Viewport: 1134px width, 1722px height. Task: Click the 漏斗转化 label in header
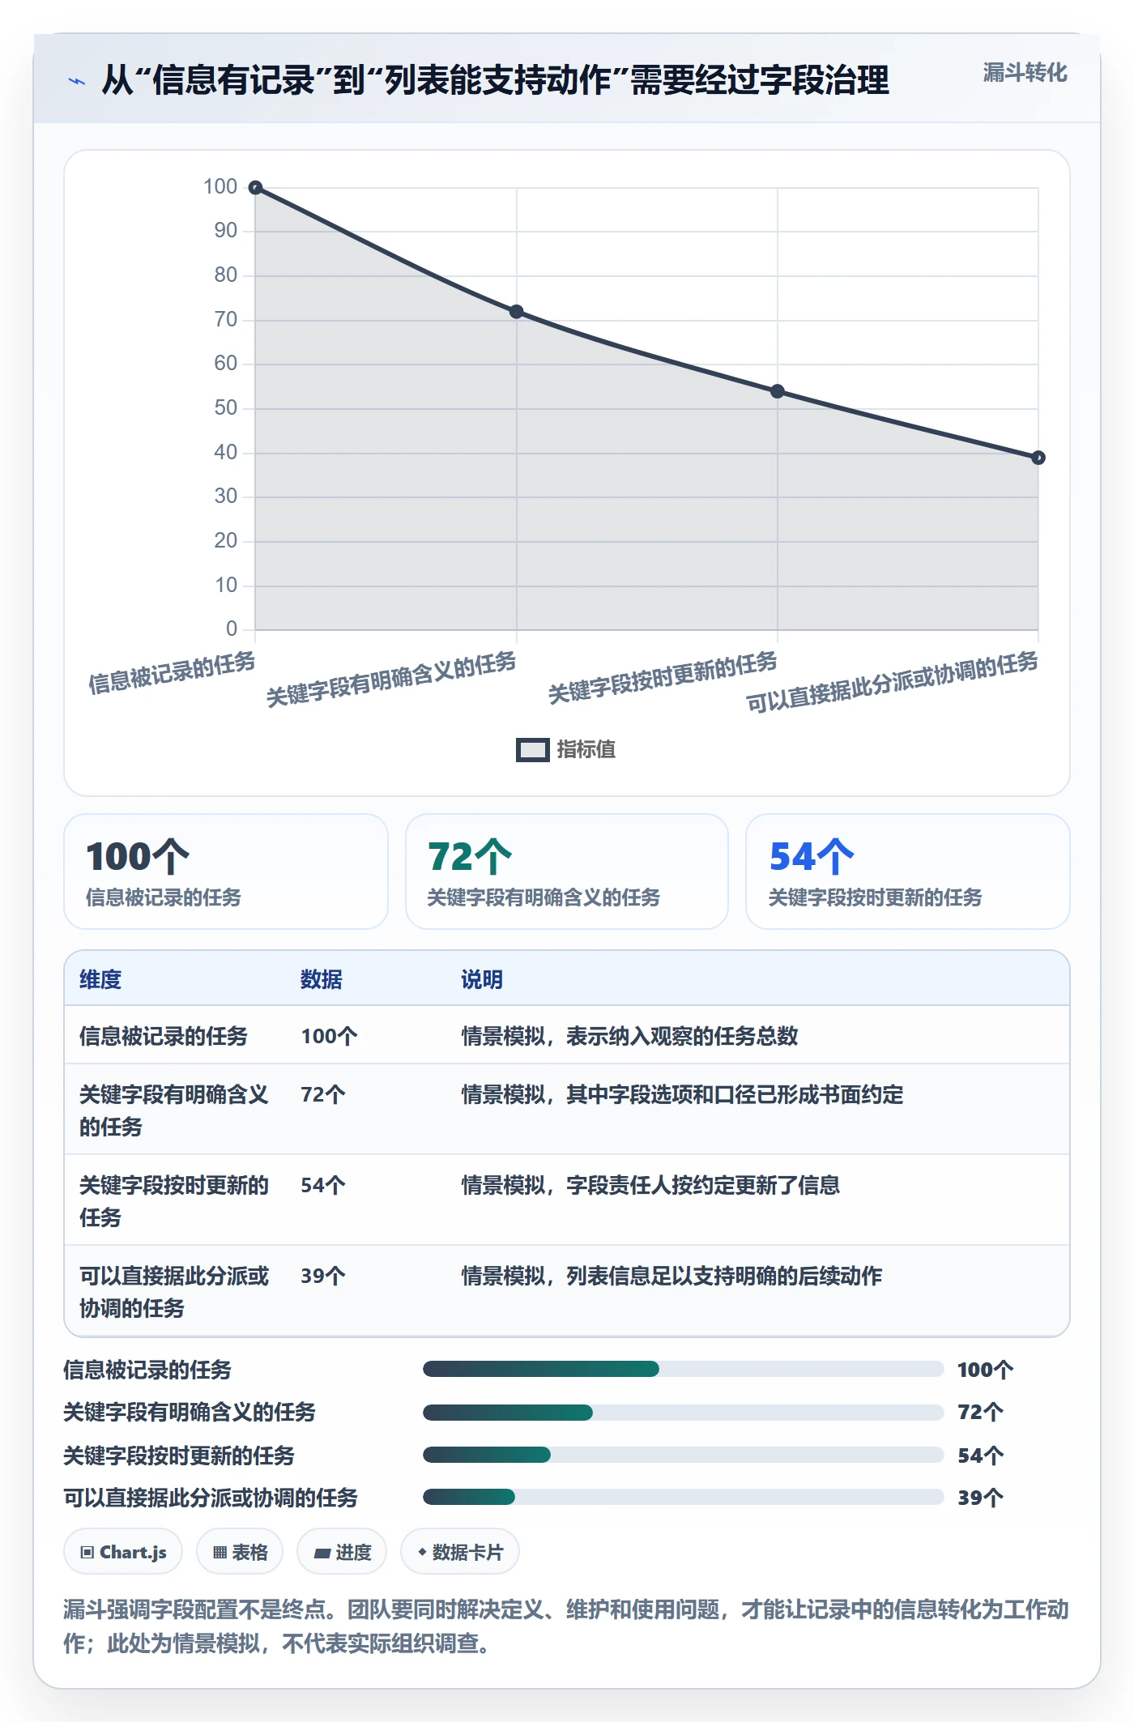1025,73
